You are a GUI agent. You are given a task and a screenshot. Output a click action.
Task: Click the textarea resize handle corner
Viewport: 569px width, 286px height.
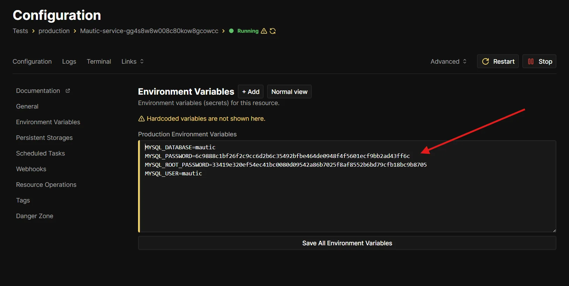[x=554, y=231]
